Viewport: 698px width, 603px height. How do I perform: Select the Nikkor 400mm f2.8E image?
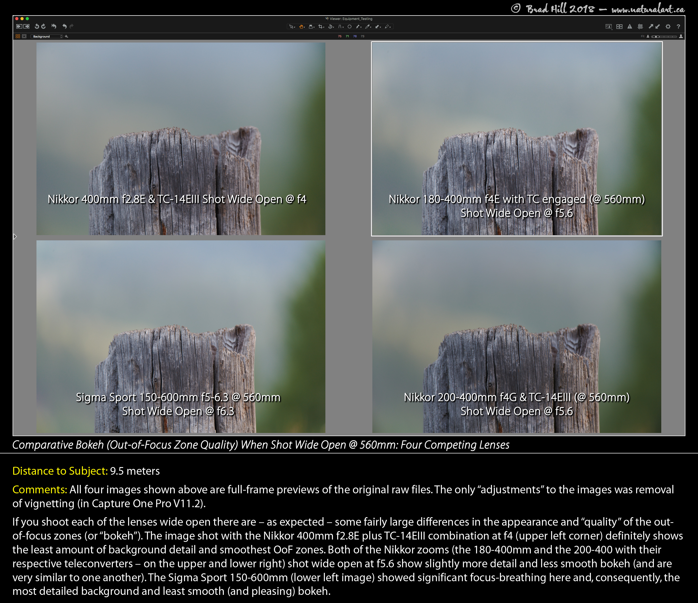pos(181,139)
